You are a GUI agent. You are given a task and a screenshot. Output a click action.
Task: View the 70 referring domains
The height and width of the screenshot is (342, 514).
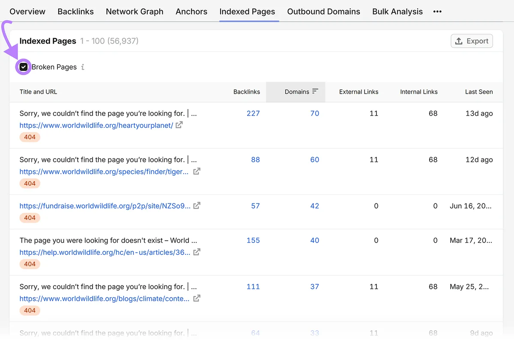click(315, 113)
